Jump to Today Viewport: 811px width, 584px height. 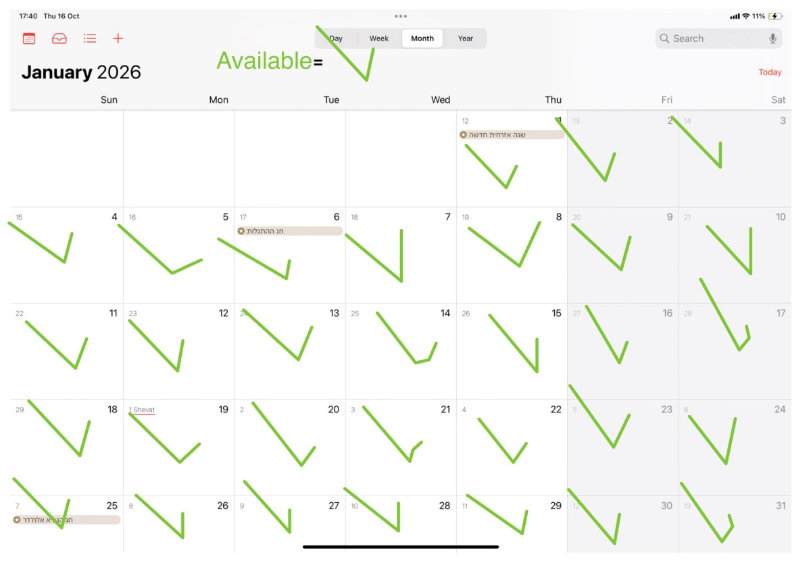[x=770, y=72]
